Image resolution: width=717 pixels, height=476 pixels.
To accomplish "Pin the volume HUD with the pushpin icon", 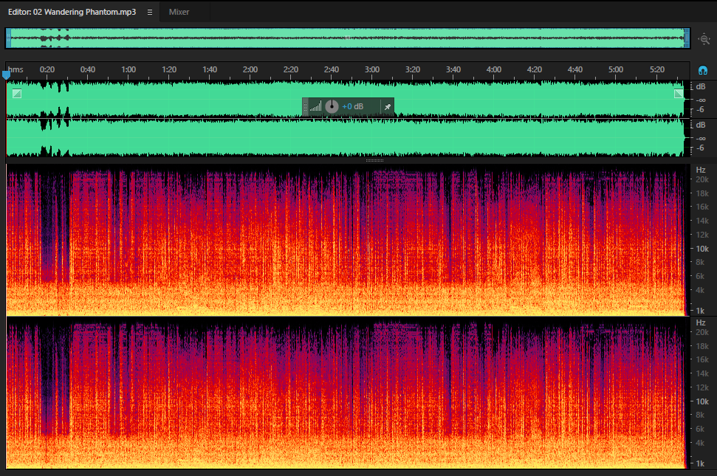I will coord(388,107).
